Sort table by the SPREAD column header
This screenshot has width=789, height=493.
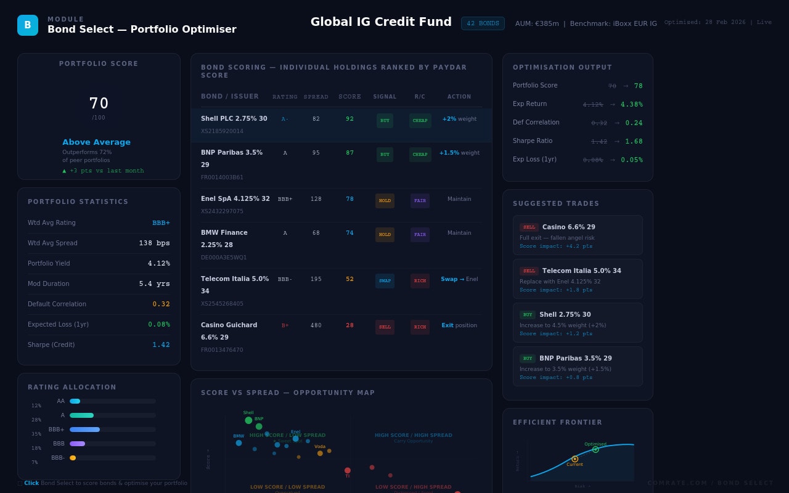[x=316, y=97]
